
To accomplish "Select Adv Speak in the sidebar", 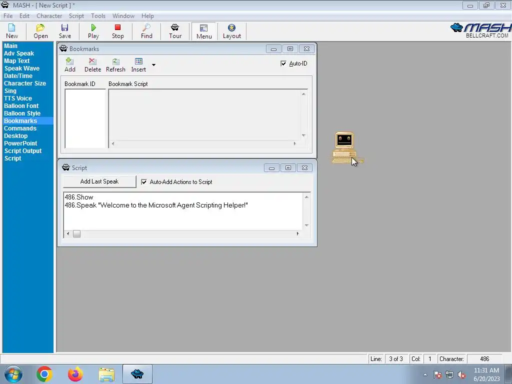I will pos(19,53).
